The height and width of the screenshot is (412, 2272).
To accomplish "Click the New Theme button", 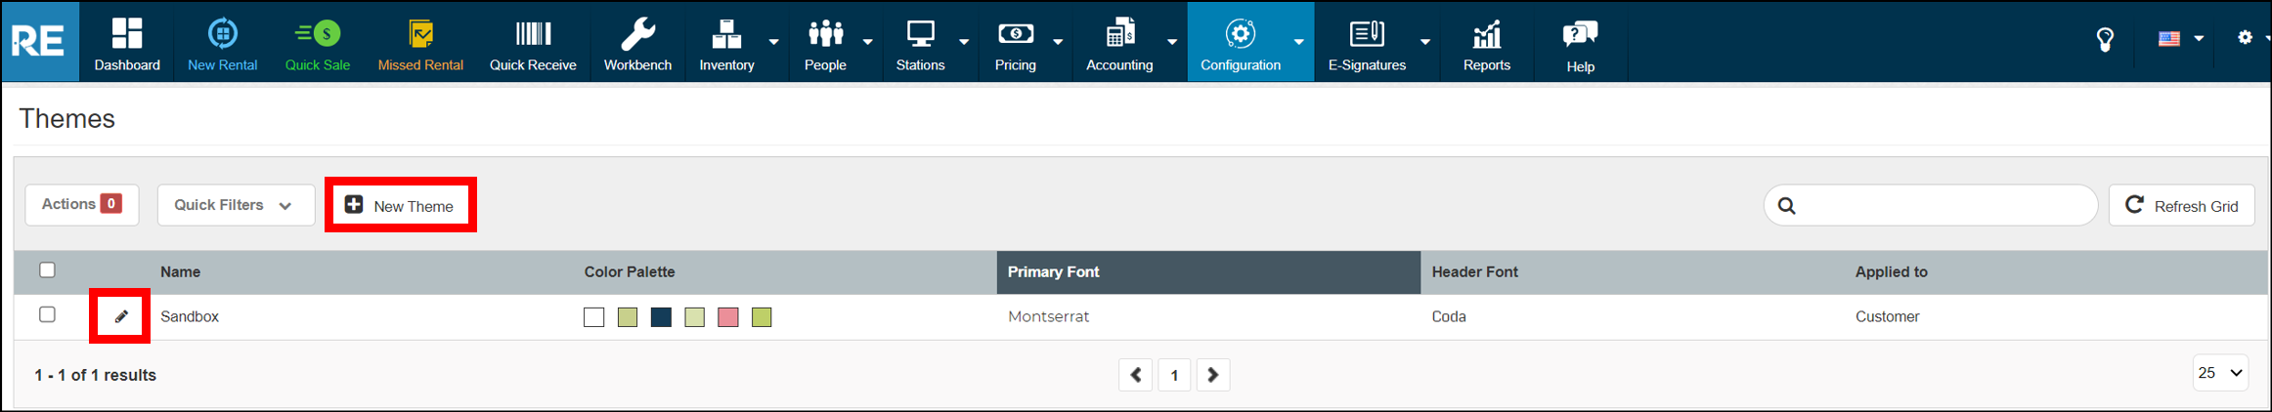I will tap(400, 205).
